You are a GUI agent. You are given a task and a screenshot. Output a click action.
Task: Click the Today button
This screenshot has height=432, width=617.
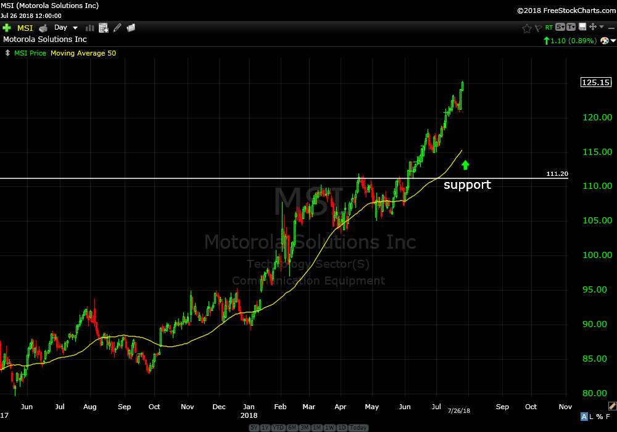point(358,428)
